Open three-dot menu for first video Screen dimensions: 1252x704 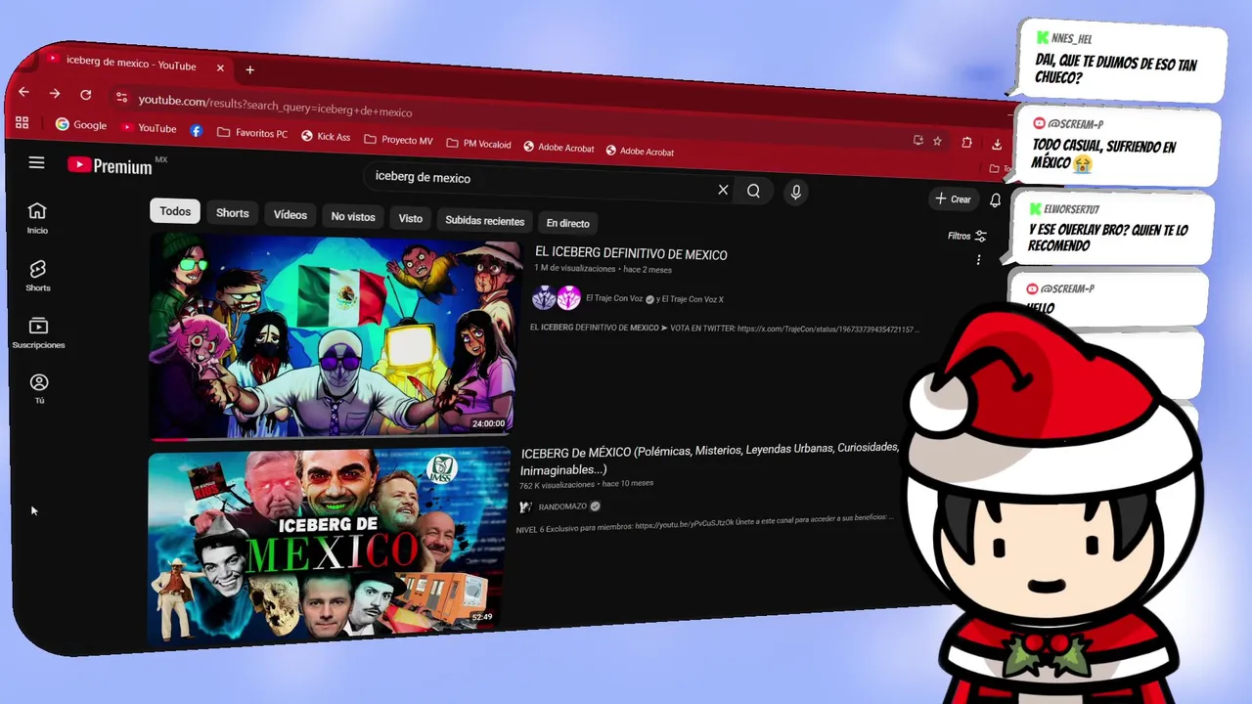978,259
